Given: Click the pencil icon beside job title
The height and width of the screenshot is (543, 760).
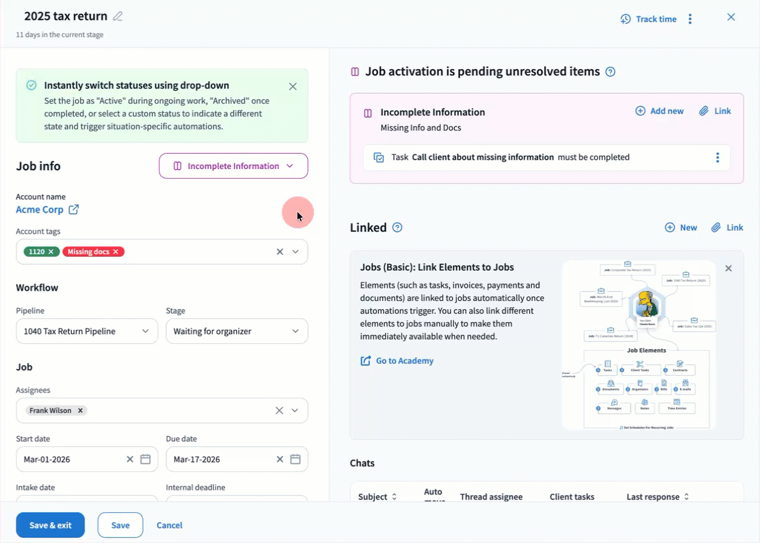Looking at the screenshot, I should click(x=118, y=17).
